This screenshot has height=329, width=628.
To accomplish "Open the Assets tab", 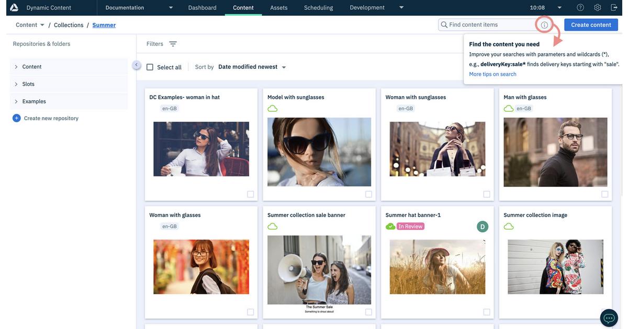I will point(279,7).
